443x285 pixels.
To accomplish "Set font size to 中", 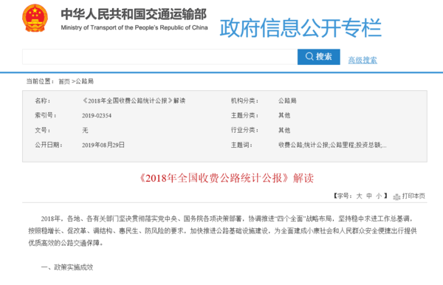I will click(x=369, y=196).
